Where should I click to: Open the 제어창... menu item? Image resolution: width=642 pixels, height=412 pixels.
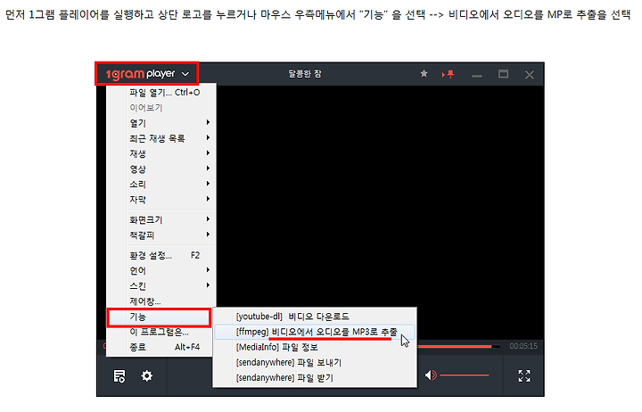161,301
